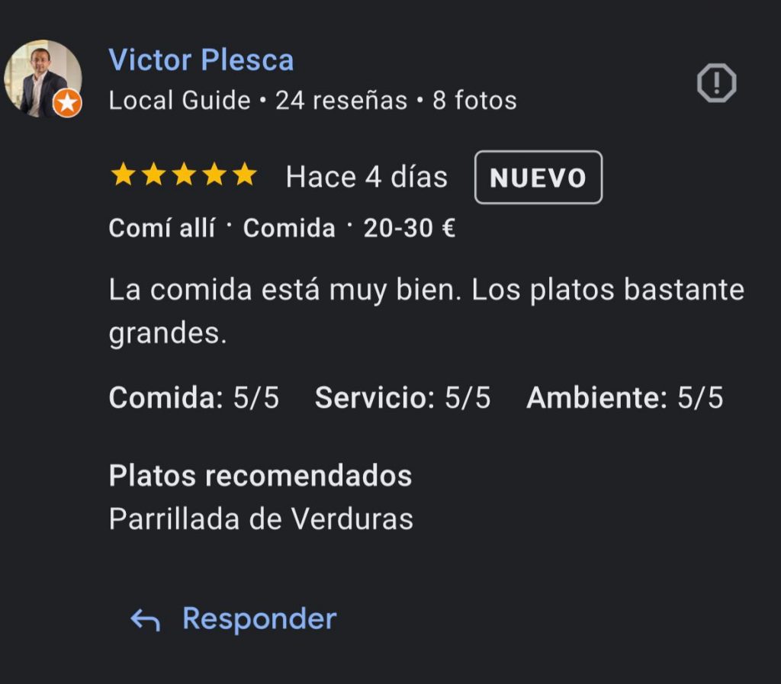Click the 20-30 € price range
Screen dimensions: 781x684
(x=409, y=228)
